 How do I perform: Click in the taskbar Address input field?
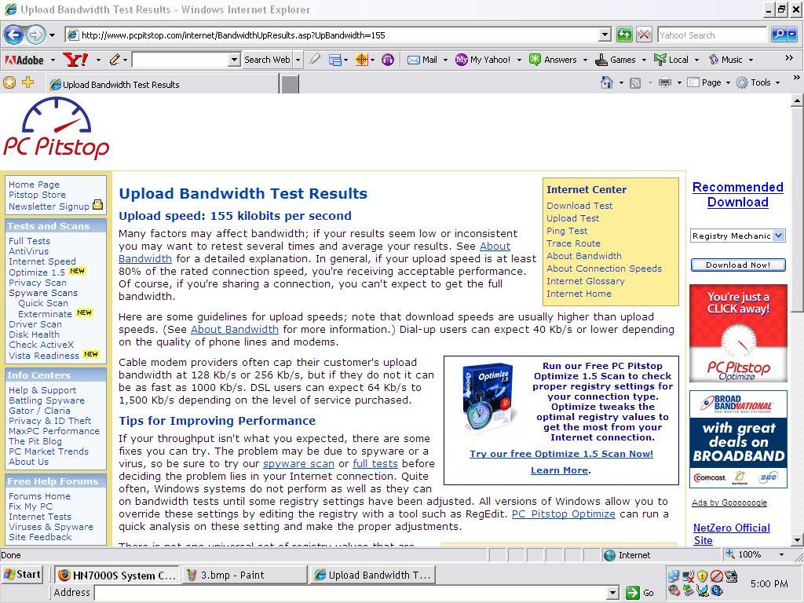pyautogui.click(x=350, y=593)
